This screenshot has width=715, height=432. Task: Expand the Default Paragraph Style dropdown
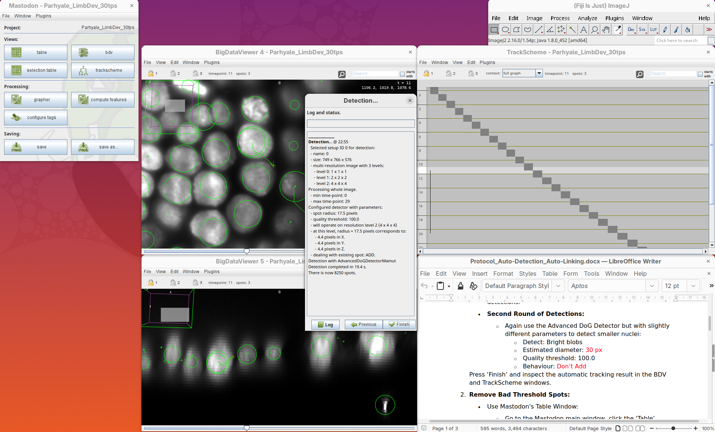coord(558,286)
